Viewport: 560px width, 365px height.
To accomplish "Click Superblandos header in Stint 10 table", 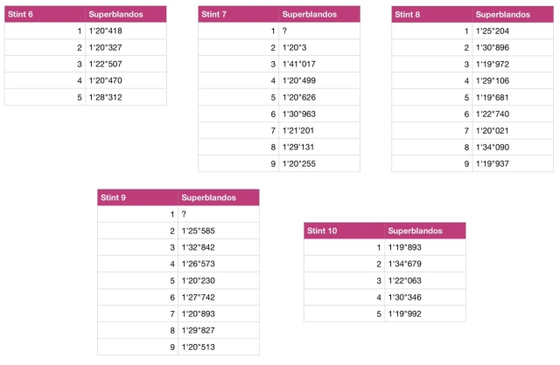I will coord(423,231).
